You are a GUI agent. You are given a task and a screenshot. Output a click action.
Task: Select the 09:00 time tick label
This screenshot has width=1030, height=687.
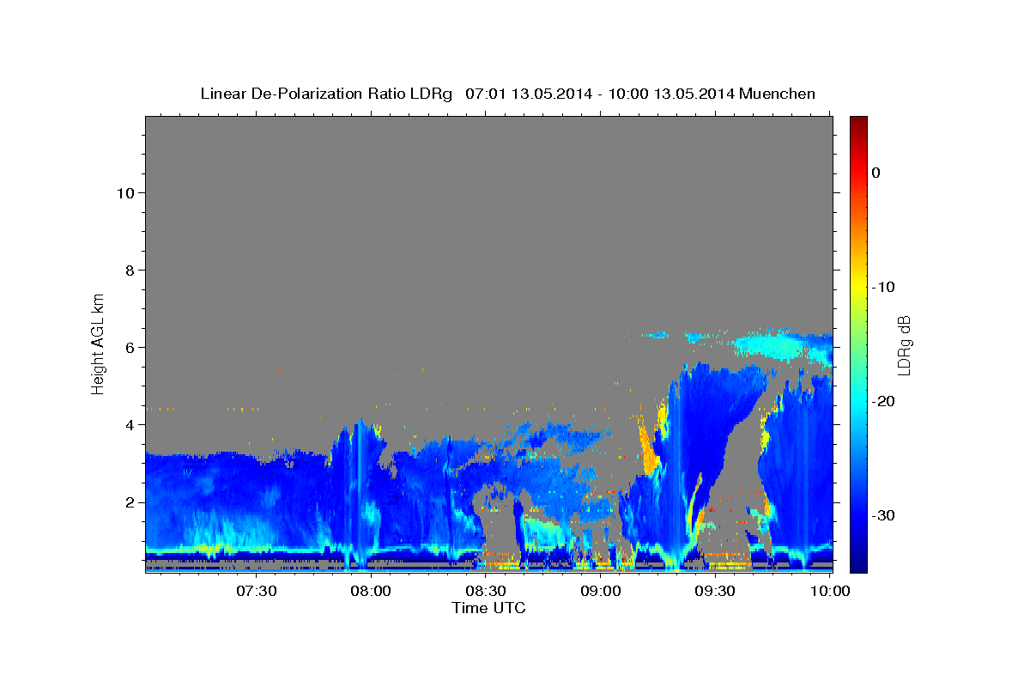click(601, 591)
